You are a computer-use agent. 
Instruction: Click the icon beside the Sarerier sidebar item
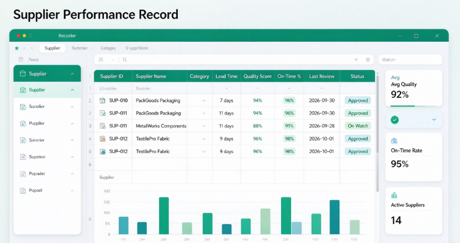click(x=23, y=140)
